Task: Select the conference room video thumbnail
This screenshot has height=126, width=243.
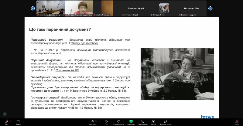Action: point(51,9)
